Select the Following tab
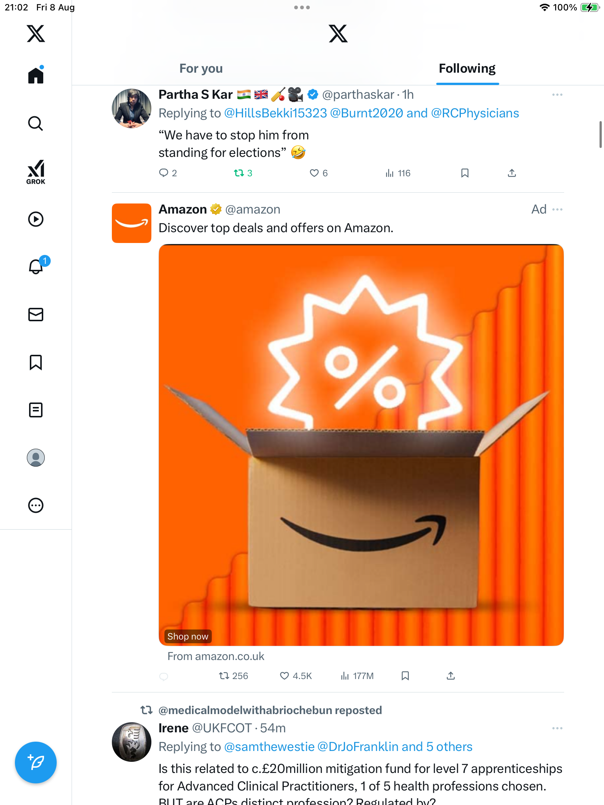The height and width of the screenshot is (805, 604). 467,69
